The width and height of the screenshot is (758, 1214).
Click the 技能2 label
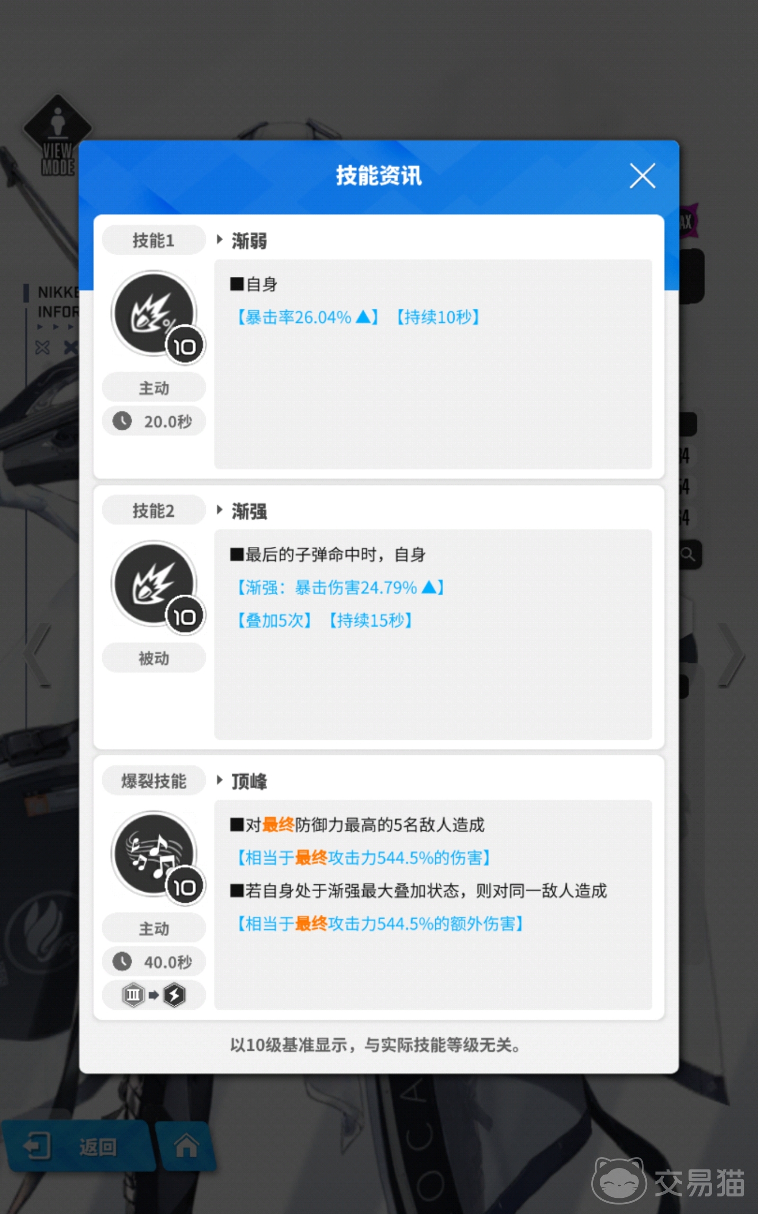point(153,510)
